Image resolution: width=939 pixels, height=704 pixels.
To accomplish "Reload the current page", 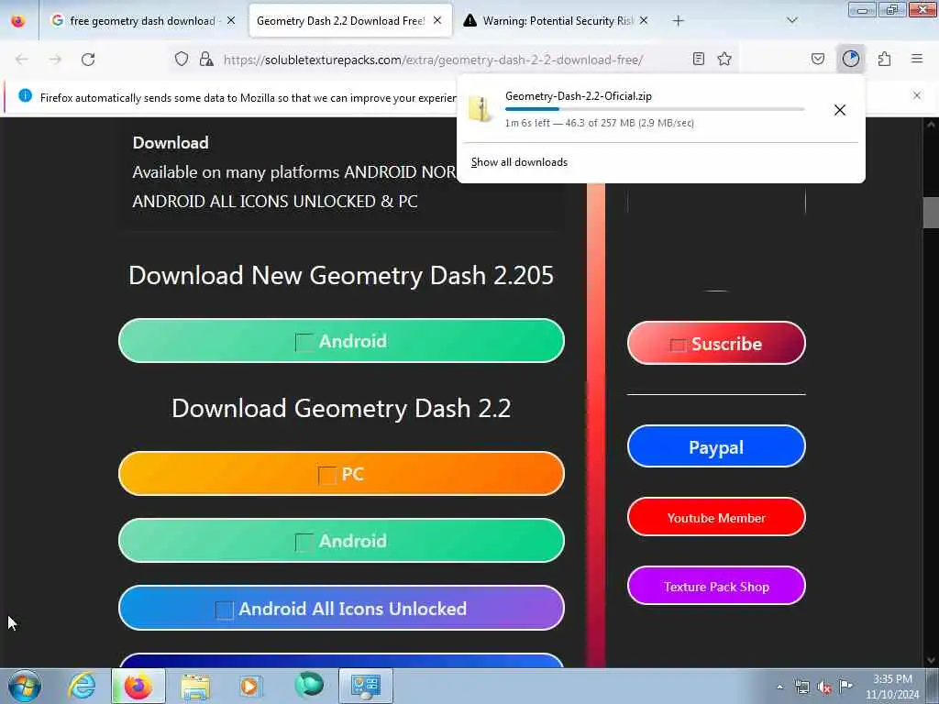I will pyautogui.click(x=88, y=60).
